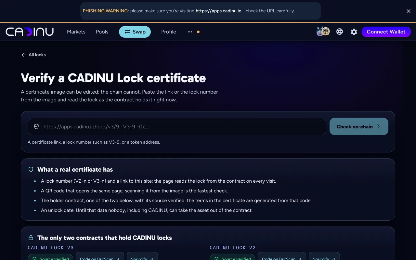Open the language globe menu

pyautogui.click(x=340, y=32)
